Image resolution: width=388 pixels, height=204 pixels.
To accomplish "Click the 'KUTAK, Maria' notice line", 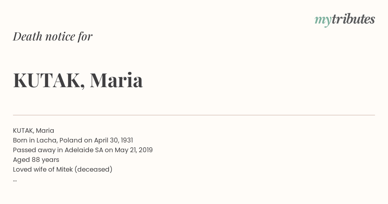I will point(34,130).
